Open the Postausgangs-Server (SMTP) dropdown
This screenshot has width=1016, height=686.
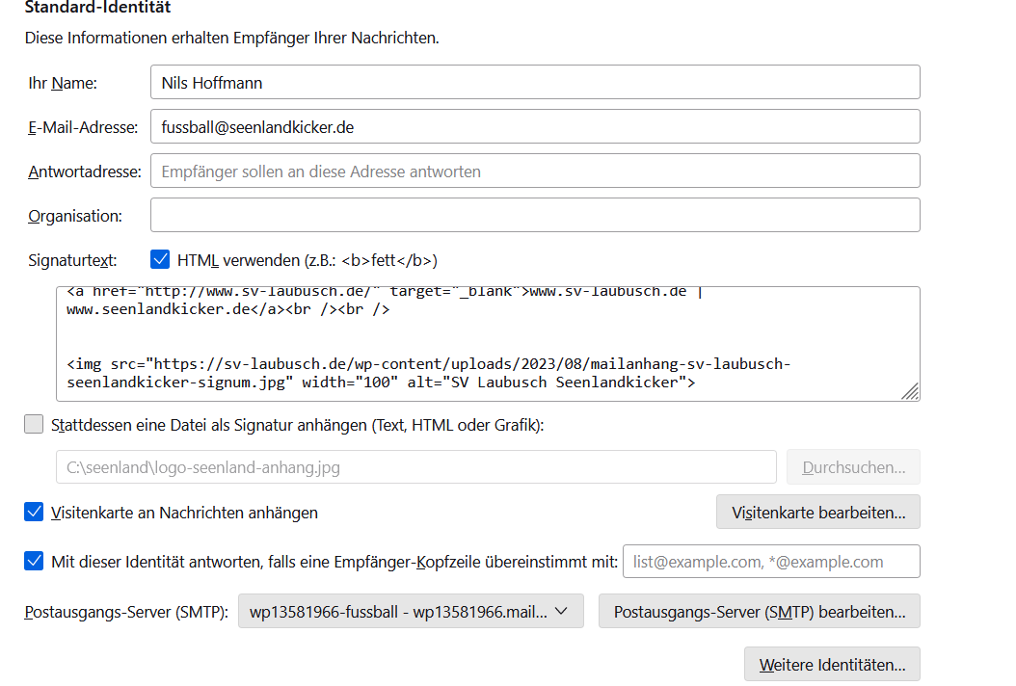coord(410,611)
